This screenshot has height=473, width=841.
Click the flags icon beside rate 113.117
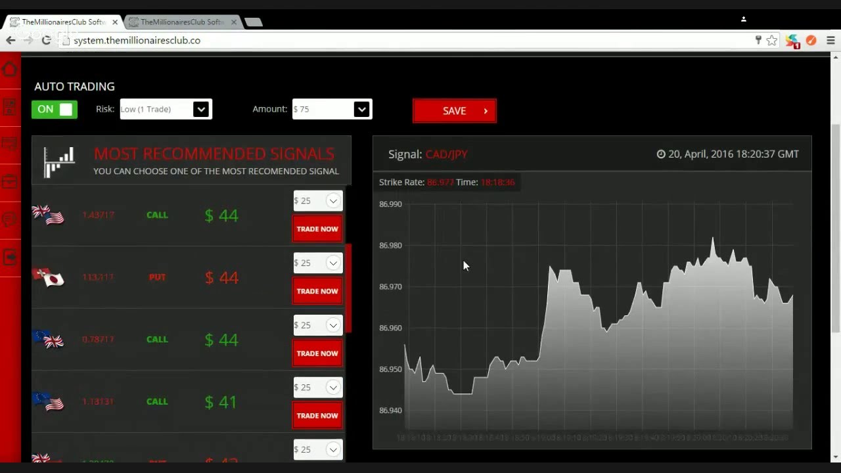pos(48,277)
